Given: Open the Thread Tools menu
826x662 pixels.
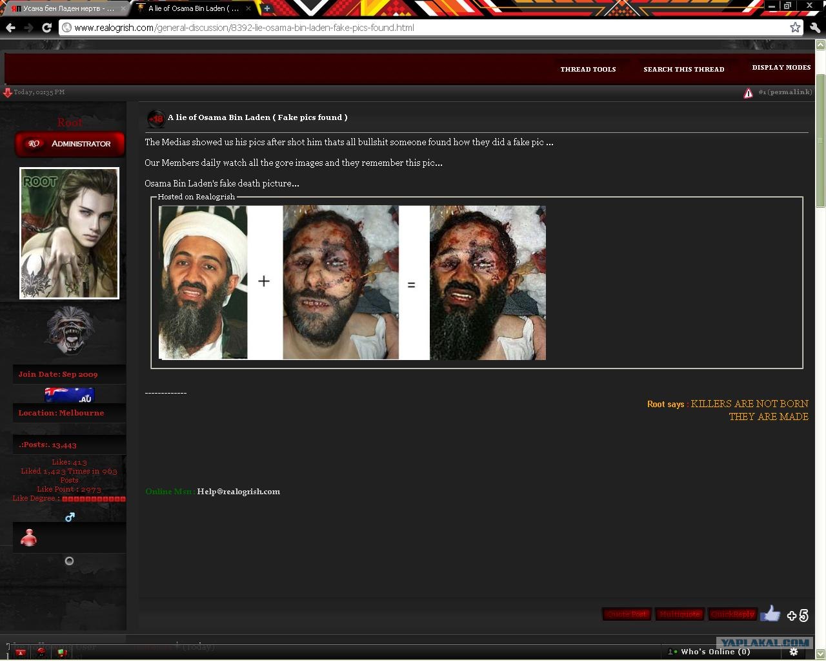Looking at the screenshot, I should (588, 69).
